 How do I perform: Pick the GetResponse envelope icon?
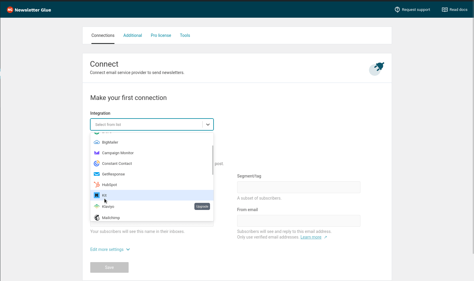coord(97,174)
